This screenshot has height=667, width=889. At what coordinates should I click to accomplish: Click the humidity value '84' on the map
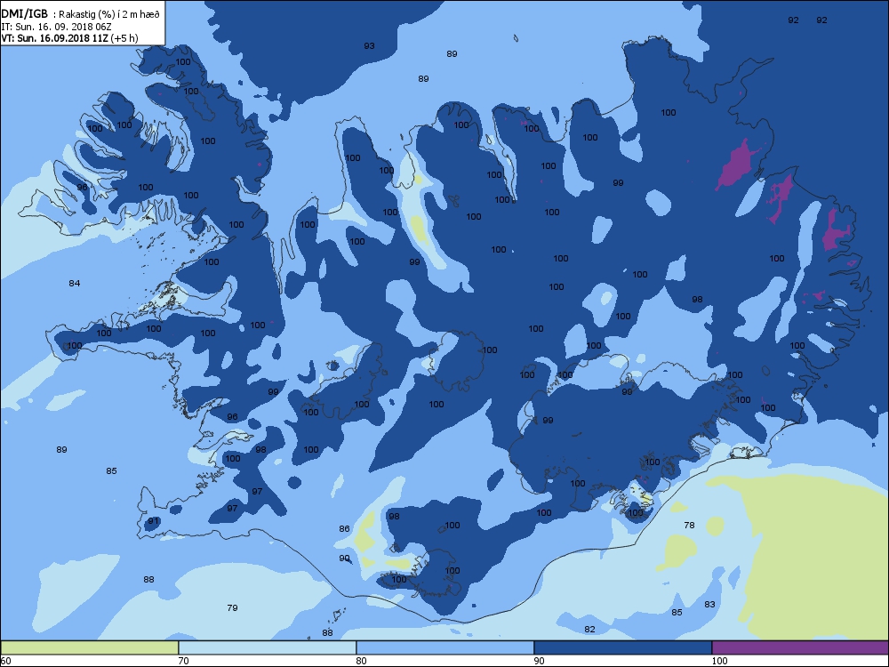(x=75, y=283)
